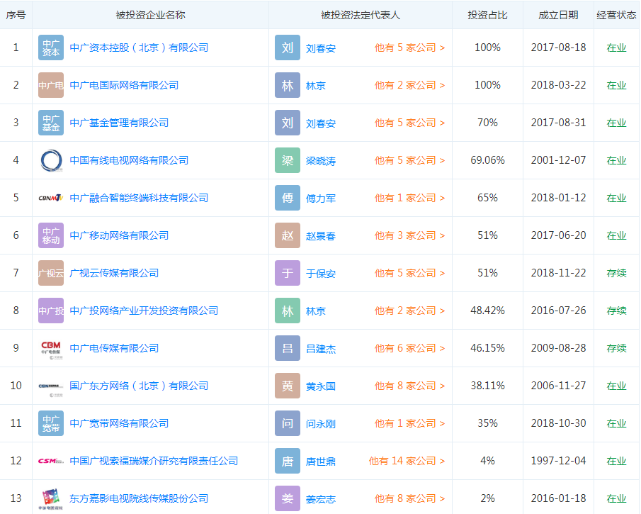
Task: Click 姜宏志's 他有 8 家公司 link
Action: point(409,498)
